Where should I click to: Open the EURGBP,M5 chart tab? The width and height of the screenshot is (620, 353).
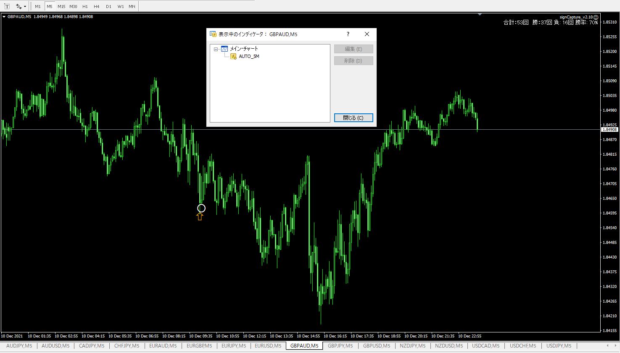pos(199,346)
